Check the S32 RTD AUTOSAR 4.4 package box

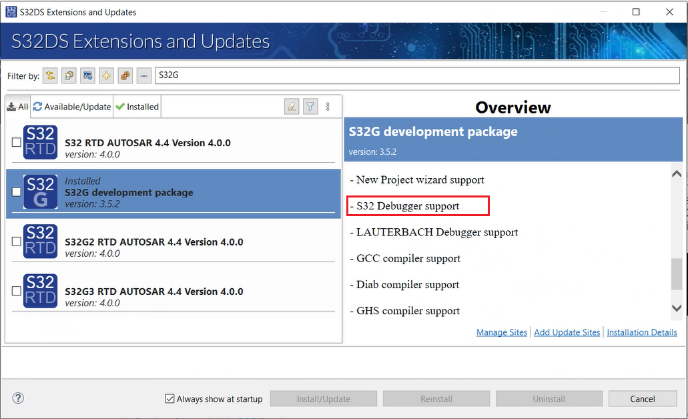tap(16, 142)
